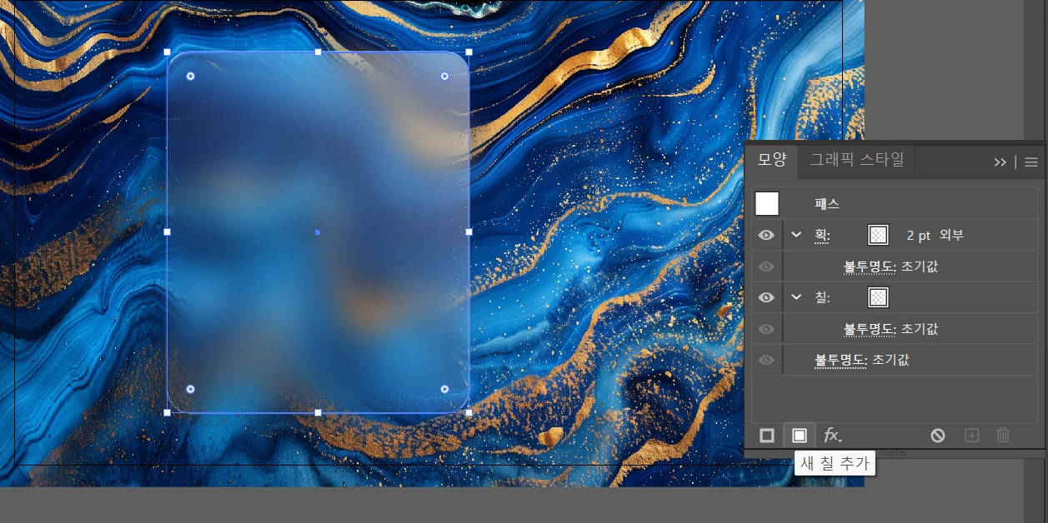1048x523 pixels.
Task: Open the Appearance panel hamburger menu
Action: pos(1031,162)
